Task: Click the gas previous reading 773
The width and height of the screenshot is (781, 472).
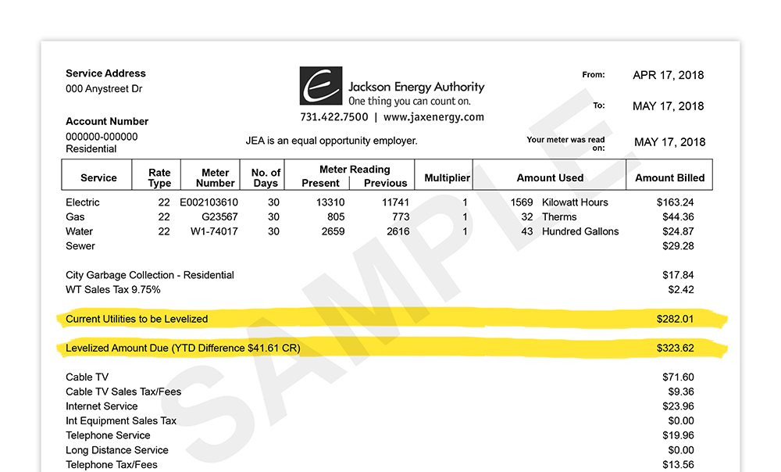Action: 401,216
